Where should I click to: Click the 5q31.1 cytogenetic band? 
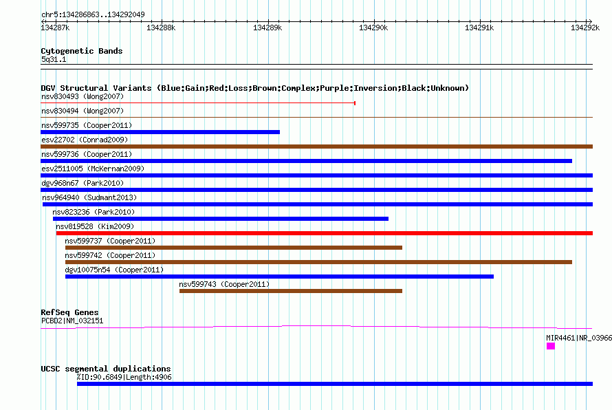(x=316, y=67)
